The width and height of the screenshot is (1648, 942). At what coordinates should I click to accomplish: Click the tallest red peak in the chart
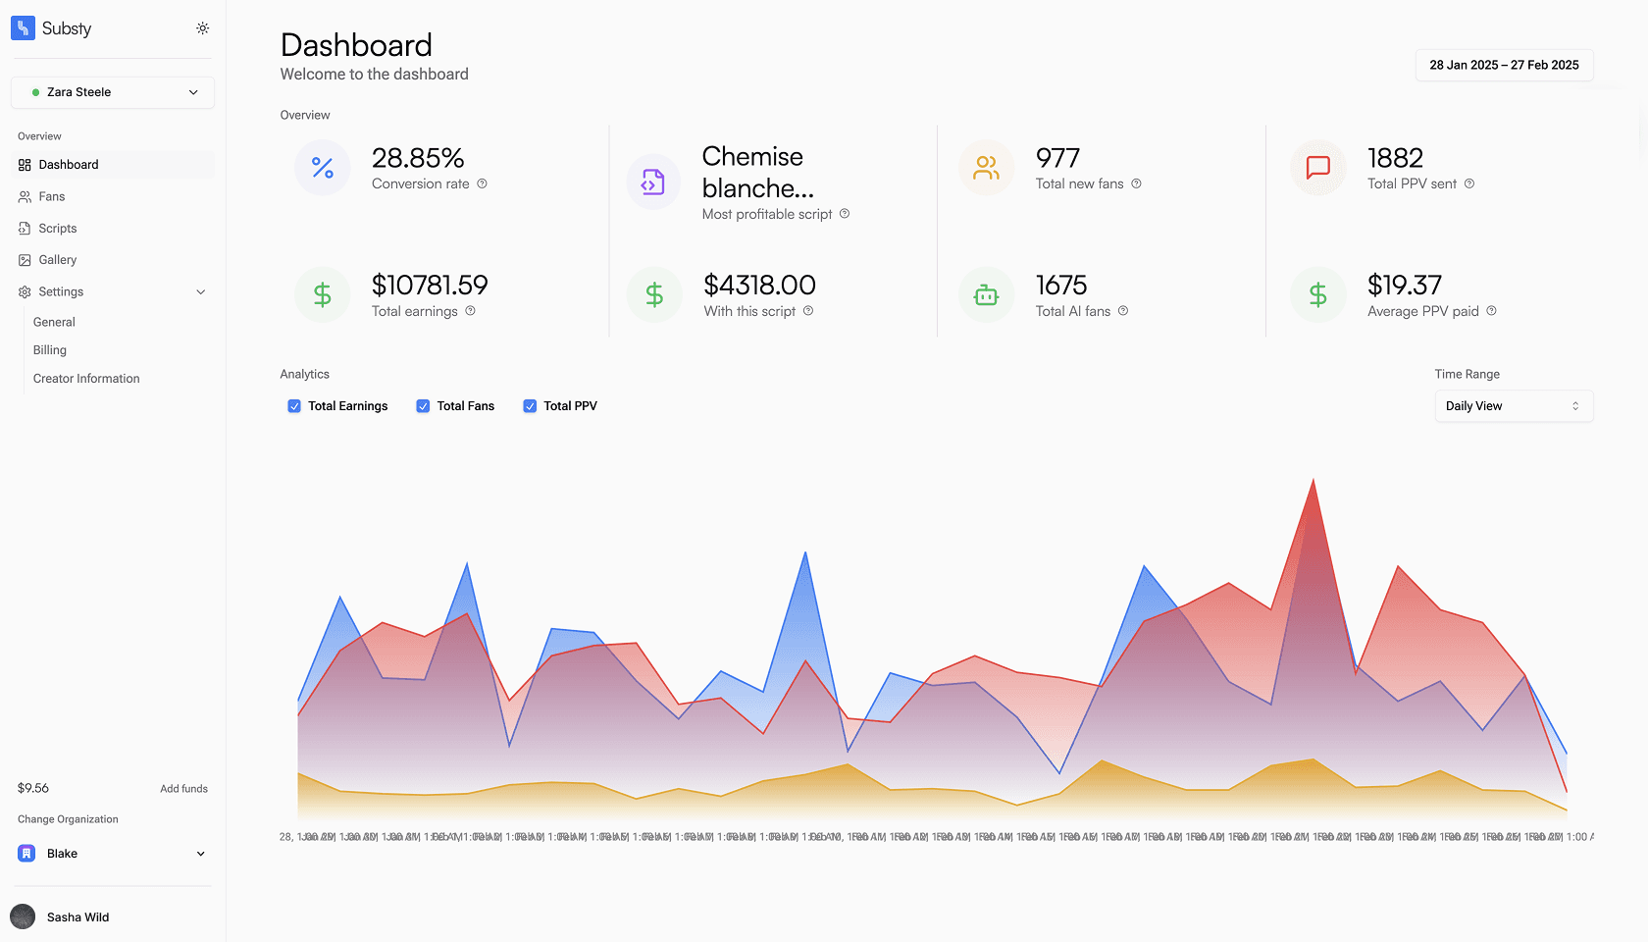tap(1313, 481)
